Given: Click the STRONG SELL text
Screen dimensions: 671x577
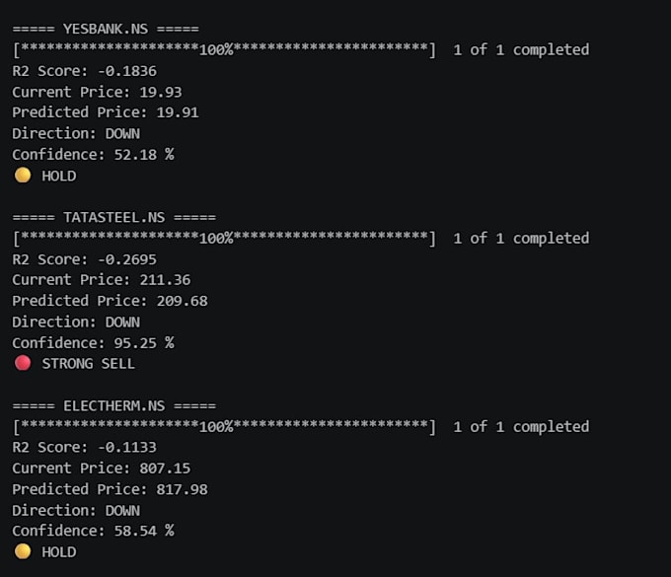Looking at the screenshot, I should (x=88, y=364).
